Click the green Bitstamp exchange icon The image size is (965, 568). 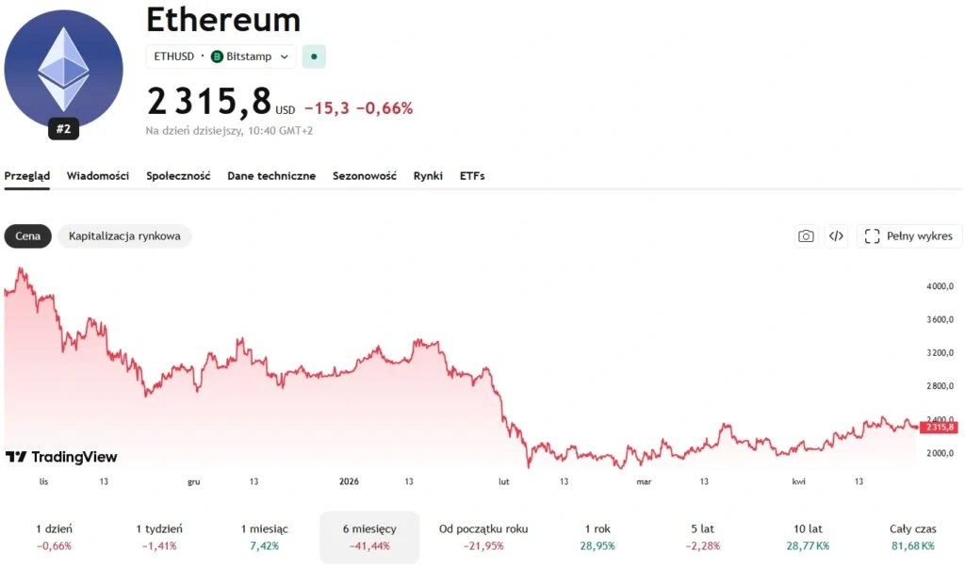(x=217, y=57)
